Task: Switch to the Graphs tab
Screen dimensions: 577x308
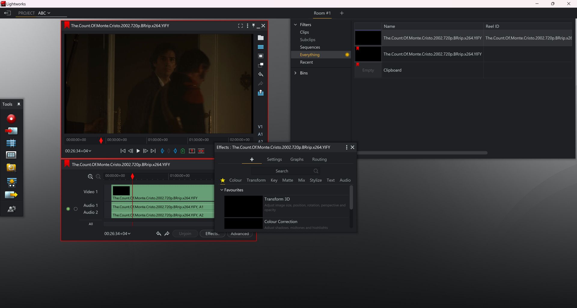Action: point(297,159)
